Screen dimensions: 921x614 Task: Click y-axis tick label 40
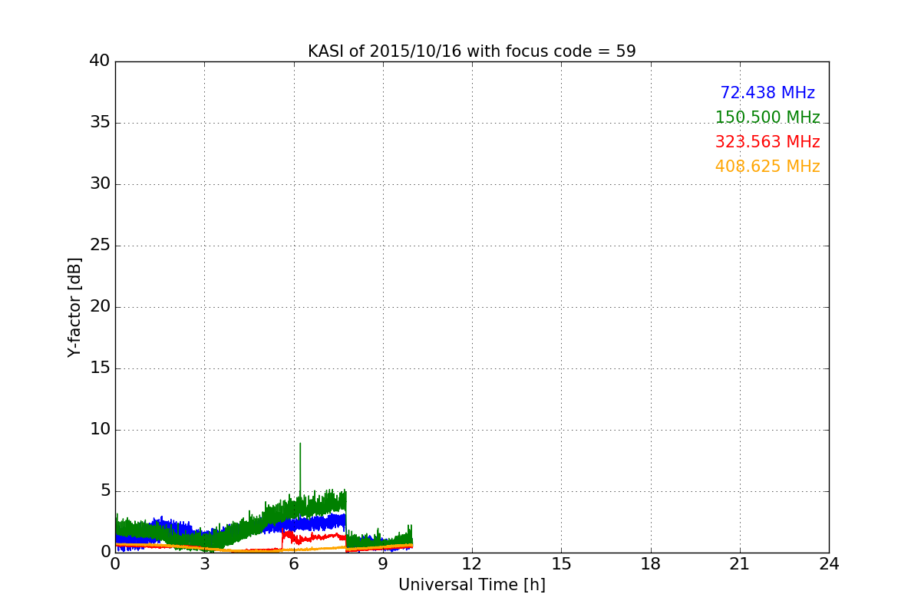point(100,61)
